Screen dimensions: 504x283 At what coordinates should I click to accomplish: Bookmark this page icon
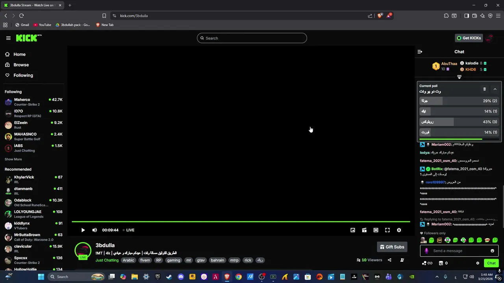[x=104, y=16]
